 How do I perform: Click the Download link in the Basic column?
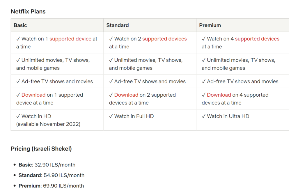33,95
